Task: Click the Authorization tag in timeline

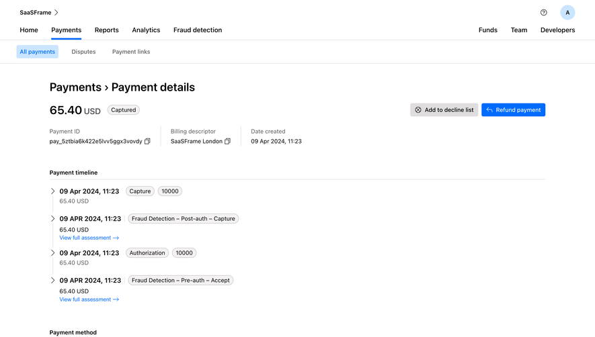Action: 147,253
